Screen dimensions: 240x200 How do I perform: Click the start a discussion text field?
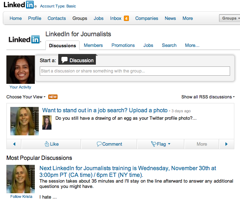click(x=135, y=71)
